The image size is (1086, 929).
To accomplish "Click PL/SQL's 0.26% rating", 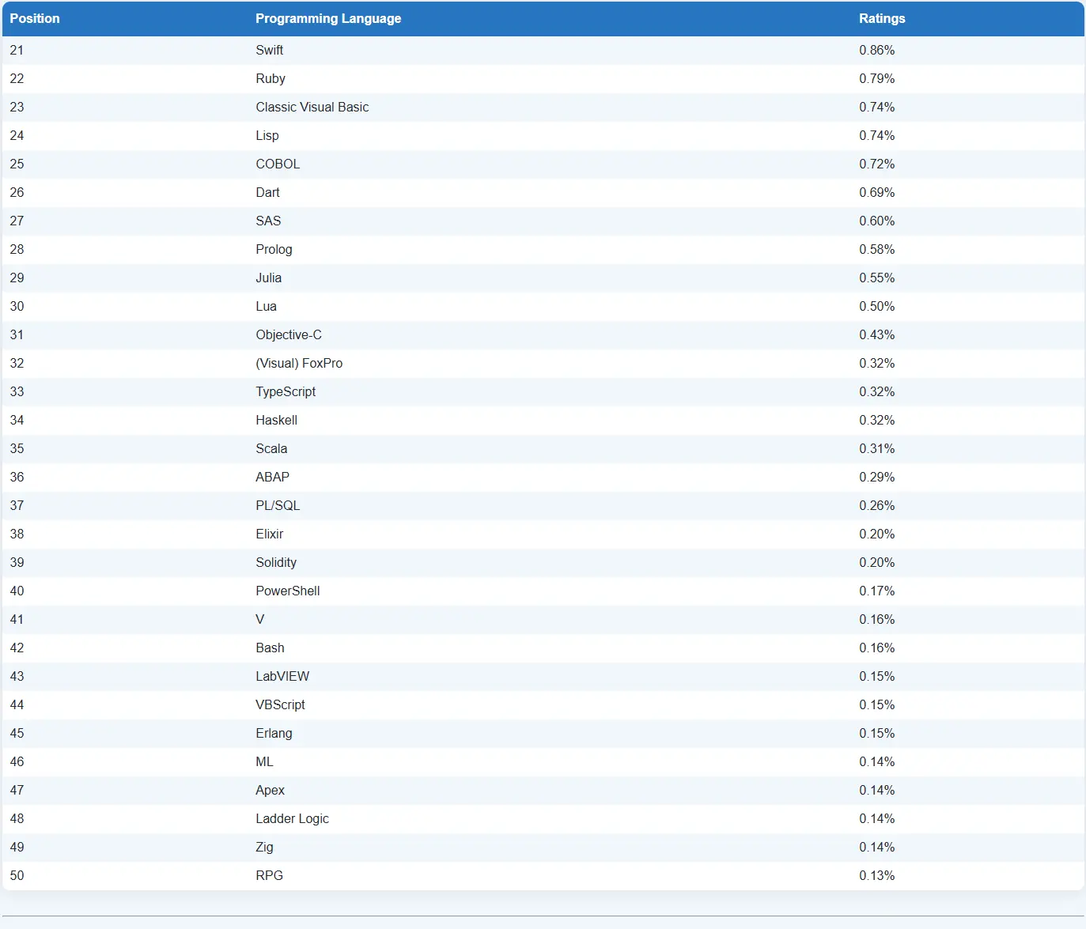I will coord(877,505).
